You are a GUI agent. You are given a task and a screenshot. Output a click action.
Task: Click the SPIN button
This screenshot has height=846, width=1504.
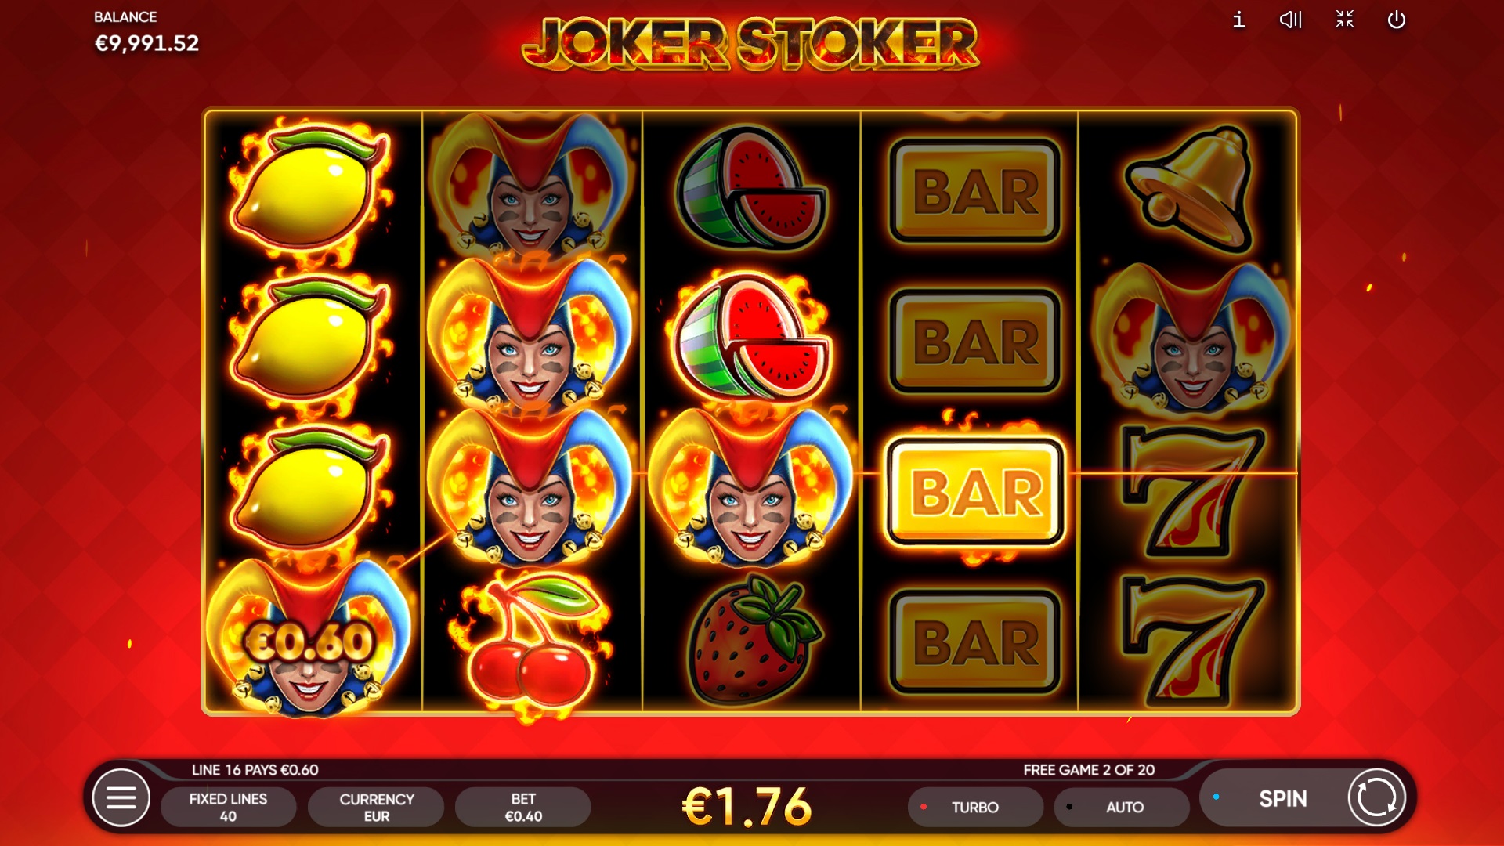point(1282,798)
